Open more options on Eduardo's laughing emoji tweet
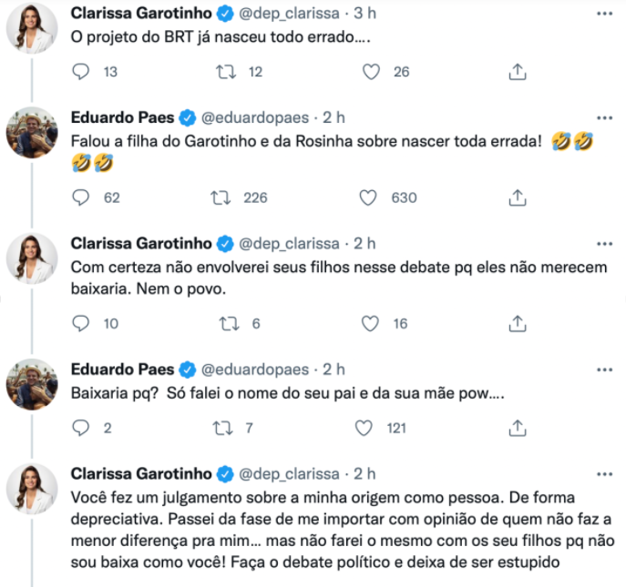 (x=604, y=118)
